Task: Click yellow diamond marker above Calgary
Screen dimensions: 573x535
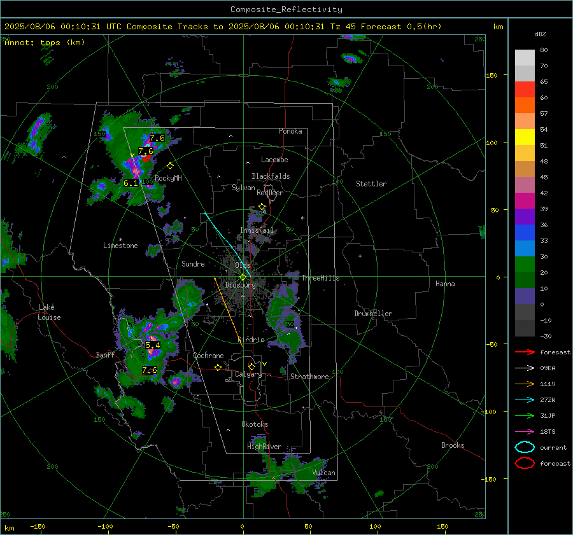Action: 251,366
